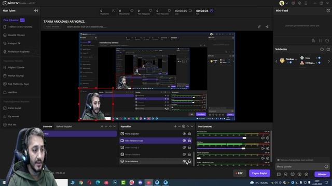Click the Çok Platformlu Yayın icon

tap(5, 84)
